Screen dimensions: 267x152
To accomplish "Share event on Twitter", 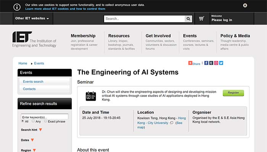I will click(221, 63).
